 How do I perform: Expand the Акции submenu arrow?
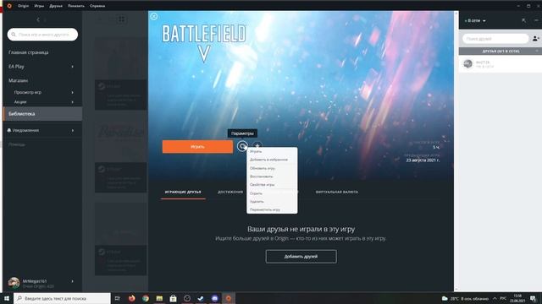click(x=73, y=102)
